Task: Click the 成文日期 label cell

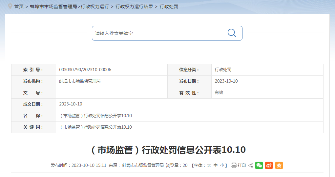Action: coord(33,104)
